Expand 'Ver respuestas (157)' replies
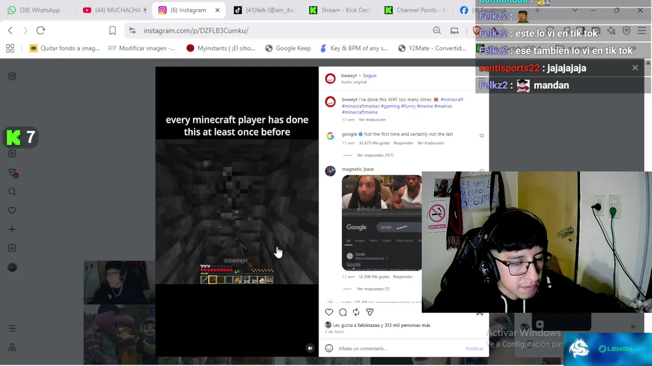652x366 pixels. pos(375,155)
